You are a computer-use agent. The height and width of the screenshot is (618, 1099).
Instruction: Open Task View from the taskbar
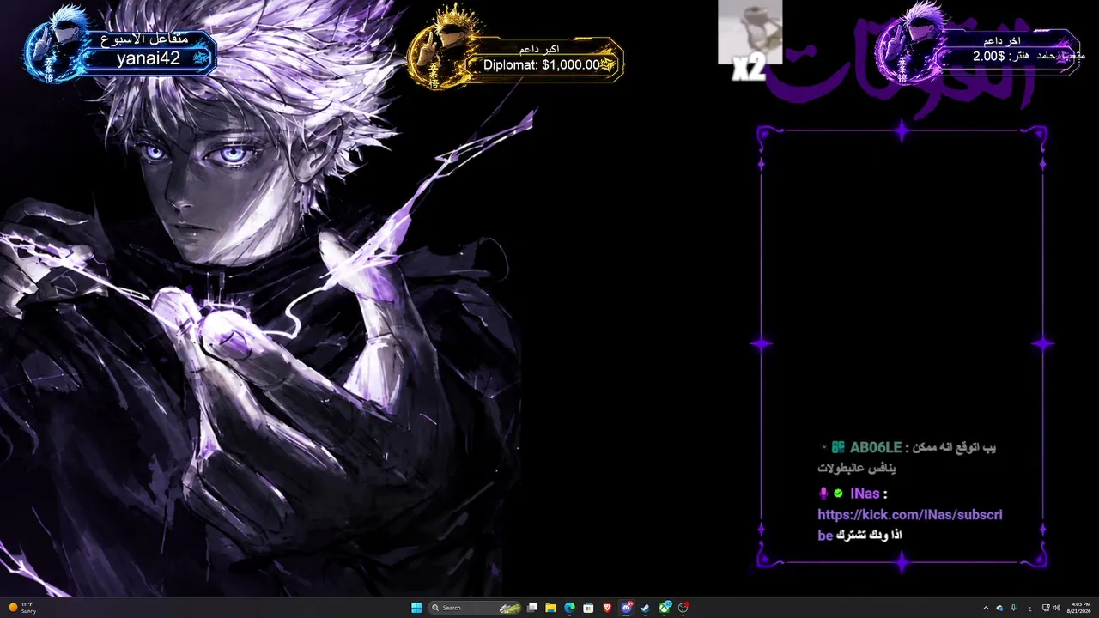coord(532,608)
